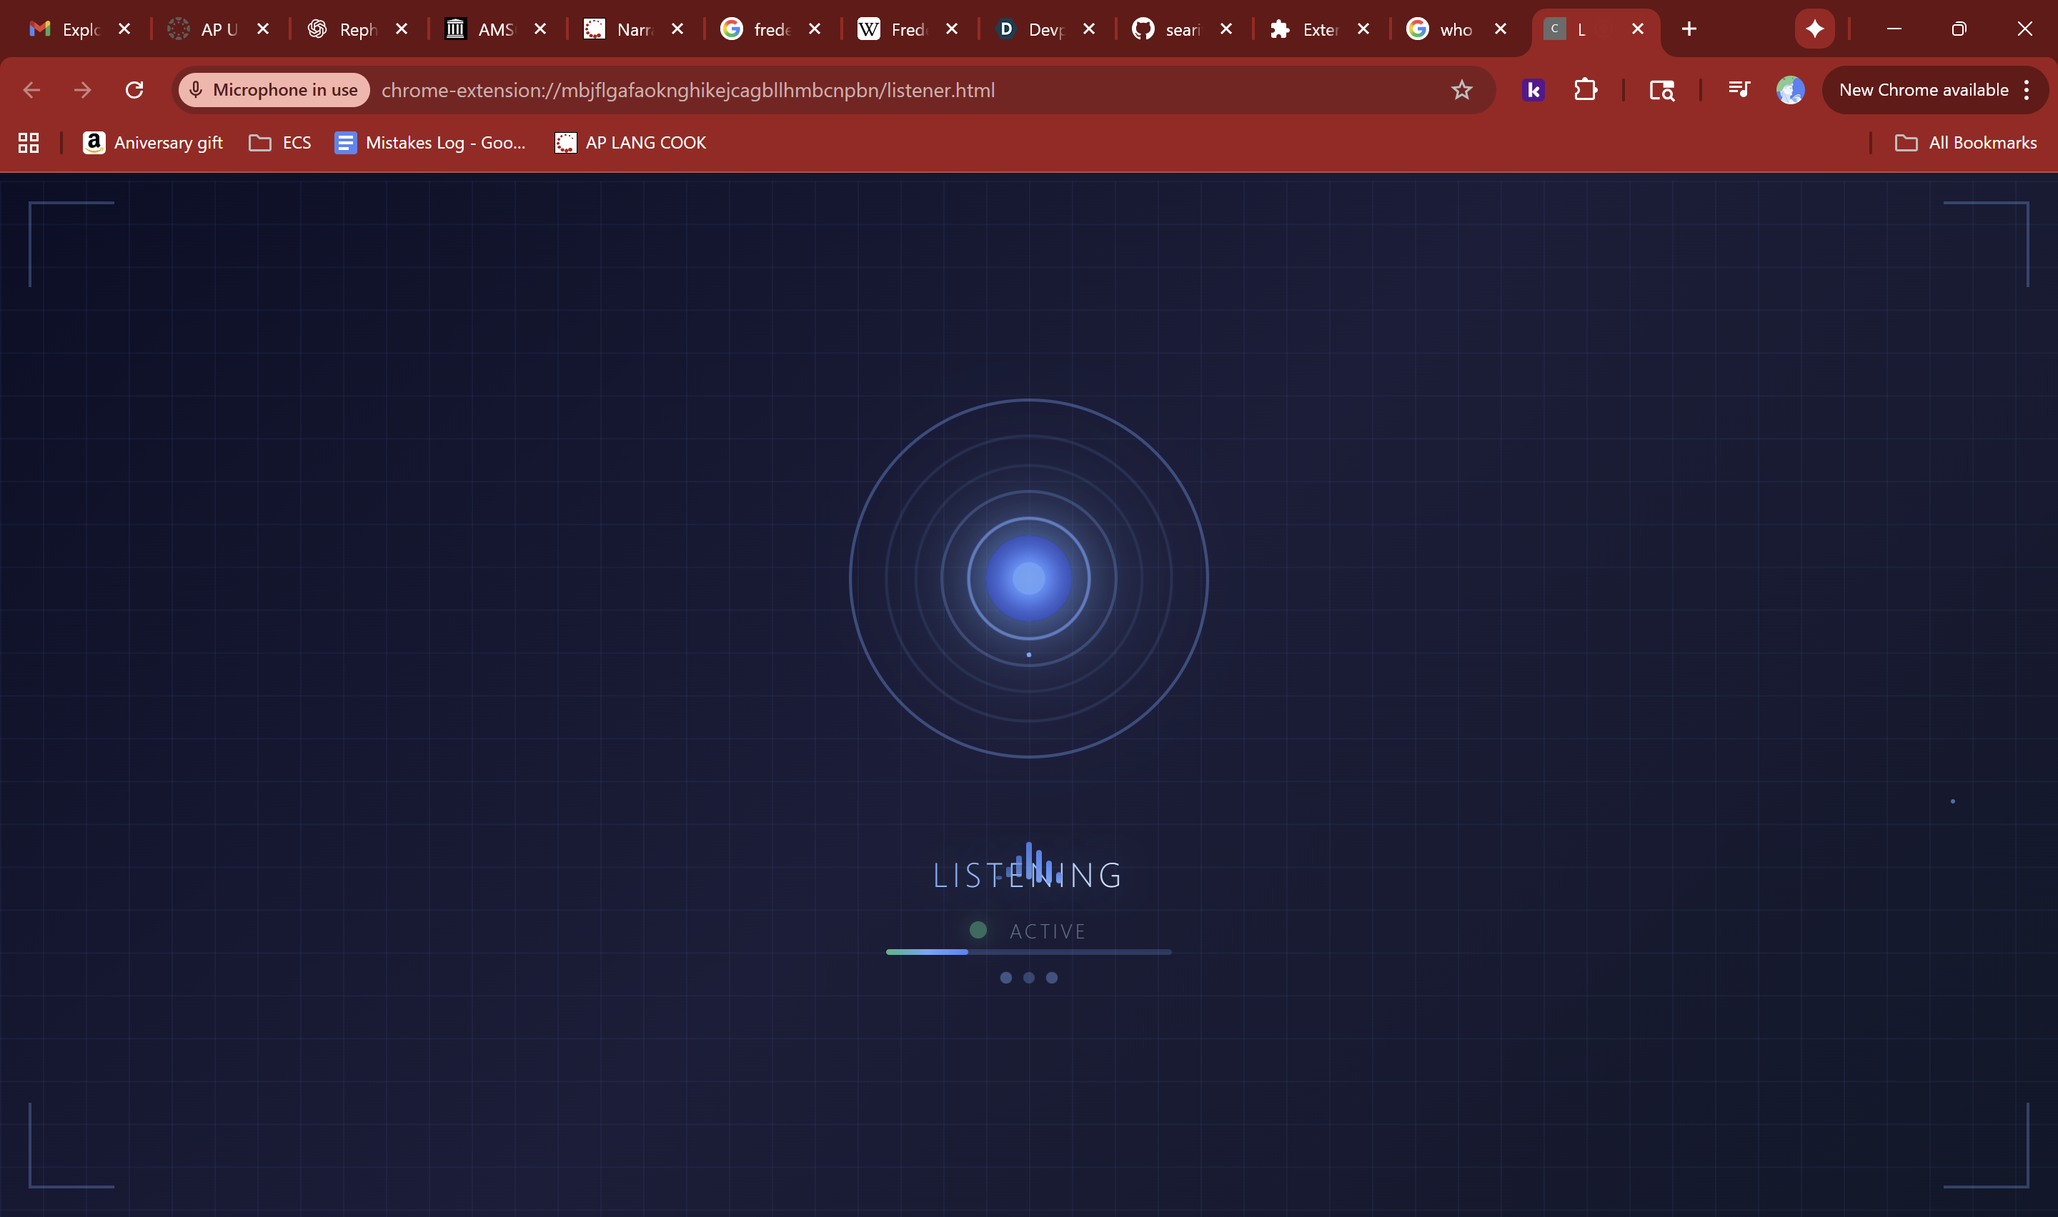
Task: Click the listening progress bar
Action: [x=1028, y=952]
